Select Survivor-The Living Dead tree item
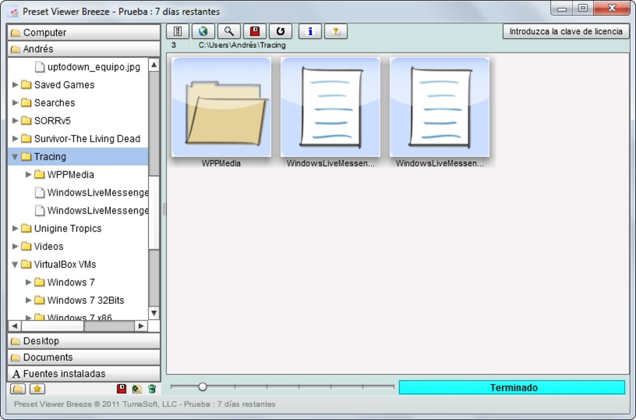 click(87, 139)
